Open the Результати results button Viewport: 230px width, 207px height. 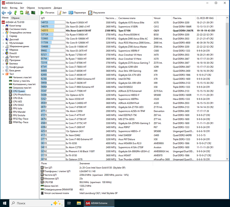[x=97, y=13]
